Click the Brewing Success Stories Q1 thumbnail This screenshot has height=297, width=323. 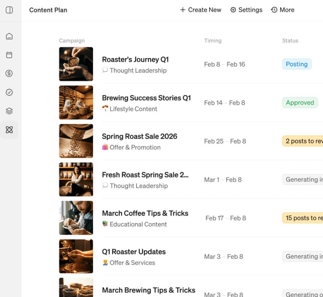pyautogui.click(x=76, y=103)
